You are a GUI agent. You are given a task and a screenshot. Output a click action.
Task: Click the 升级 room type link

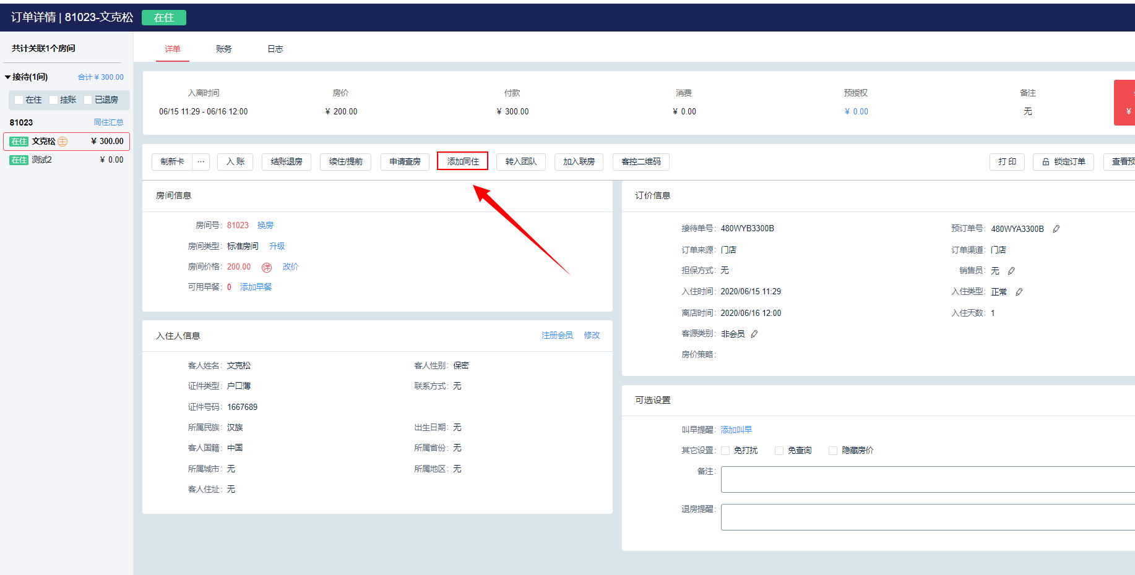(x=277, y=246)
